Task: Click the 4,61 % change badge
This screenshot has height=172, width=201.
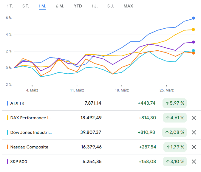Action: (x=175, y=118)
